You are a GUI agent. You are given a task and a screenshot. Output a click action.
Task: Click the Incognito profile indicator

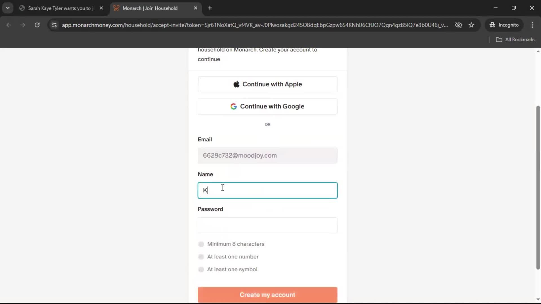[x=504, y=25]
